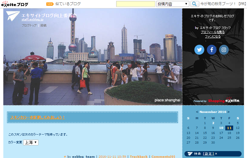Open the Twitter icon
The width and height of the screenshot is (247, 158).
point(199,50)
